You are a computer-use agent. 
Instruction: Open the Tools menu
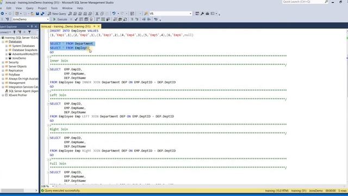point(54,8)
